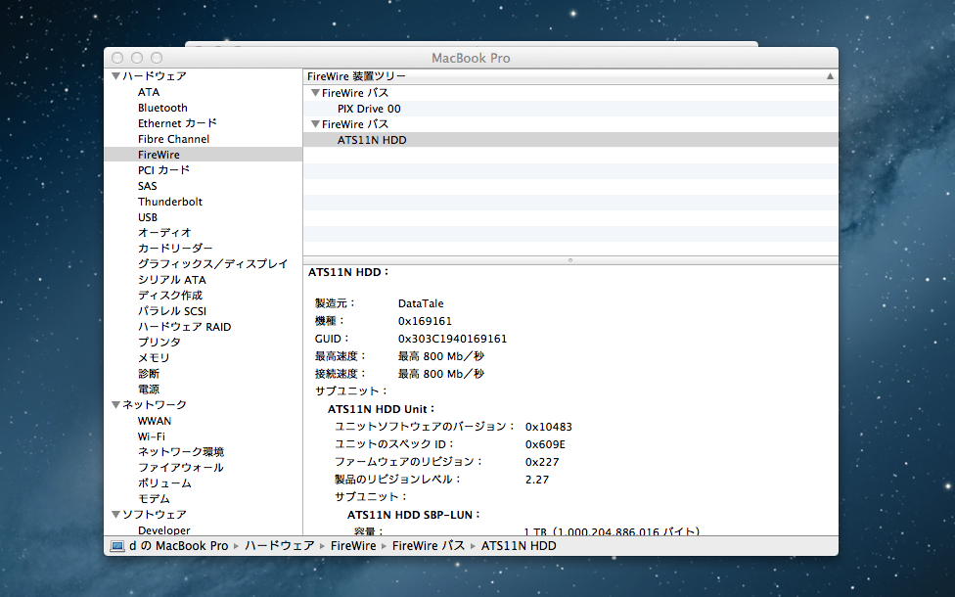Click 'd の MacBook Pro' in the path bar
955x597 pixels.
(178, 546)
